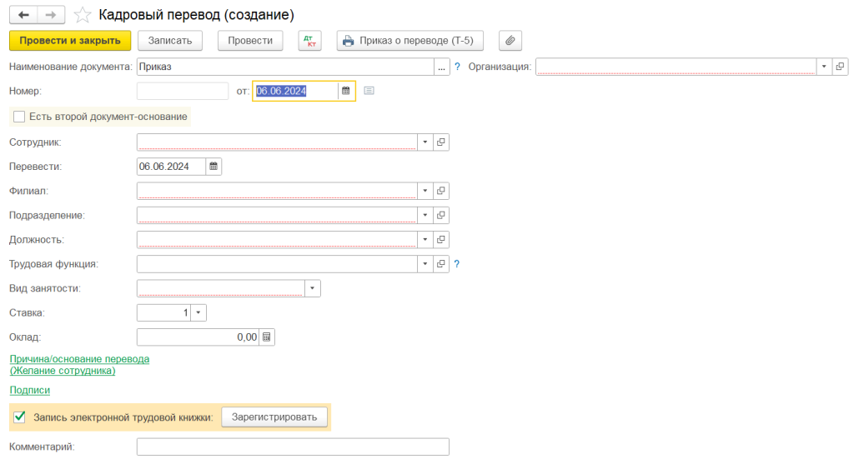The image size is (854, 469).
Task: Enable Есть второй документ-основание checkbox
Action: pos(20,117)
